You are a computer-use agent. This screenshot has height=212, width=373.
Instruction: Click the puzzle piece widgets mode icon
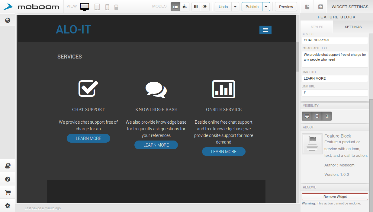(x=185, y=7)
